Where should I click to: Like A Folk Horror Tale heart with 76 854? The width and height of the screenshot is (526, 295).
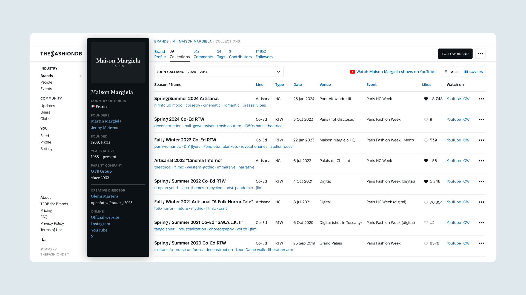(426, 202)
